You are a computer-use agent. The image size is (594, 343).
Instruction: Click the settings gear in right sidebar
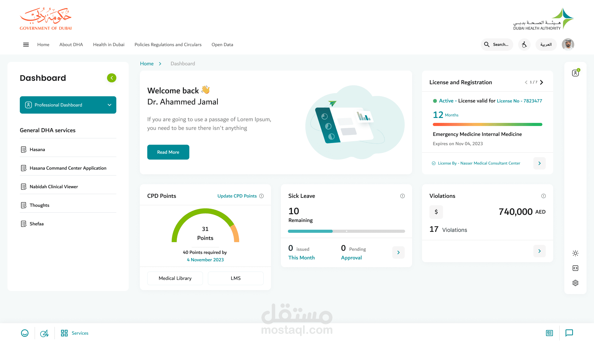coord(575,283)
